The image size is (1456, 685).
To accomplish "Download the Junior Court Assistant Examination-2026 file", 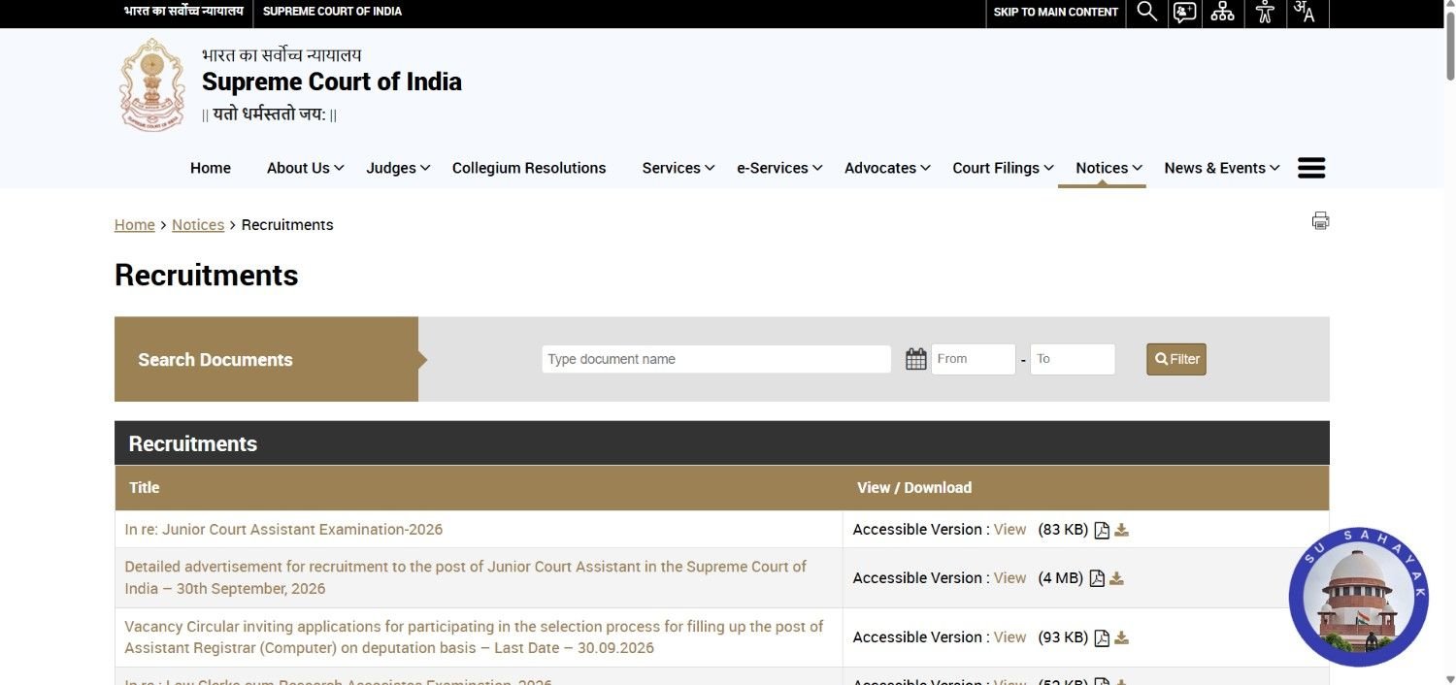I will click(1122, 530).
